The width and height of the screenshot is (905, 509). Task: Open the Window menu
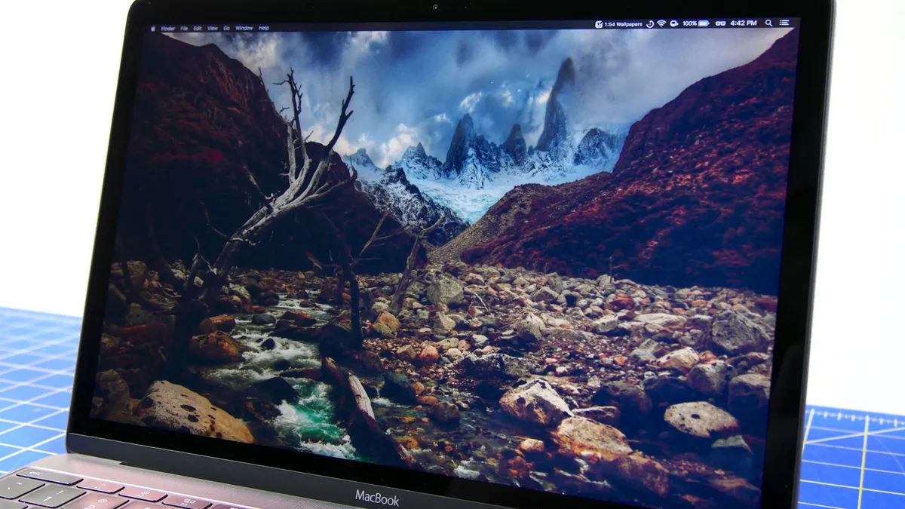click(x=244, y=29)
